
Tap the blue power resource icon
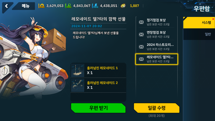pyautogui.click(x=96, y=6)
